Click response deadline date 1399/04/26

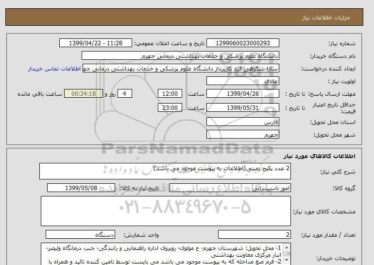(x=242, y=93)
